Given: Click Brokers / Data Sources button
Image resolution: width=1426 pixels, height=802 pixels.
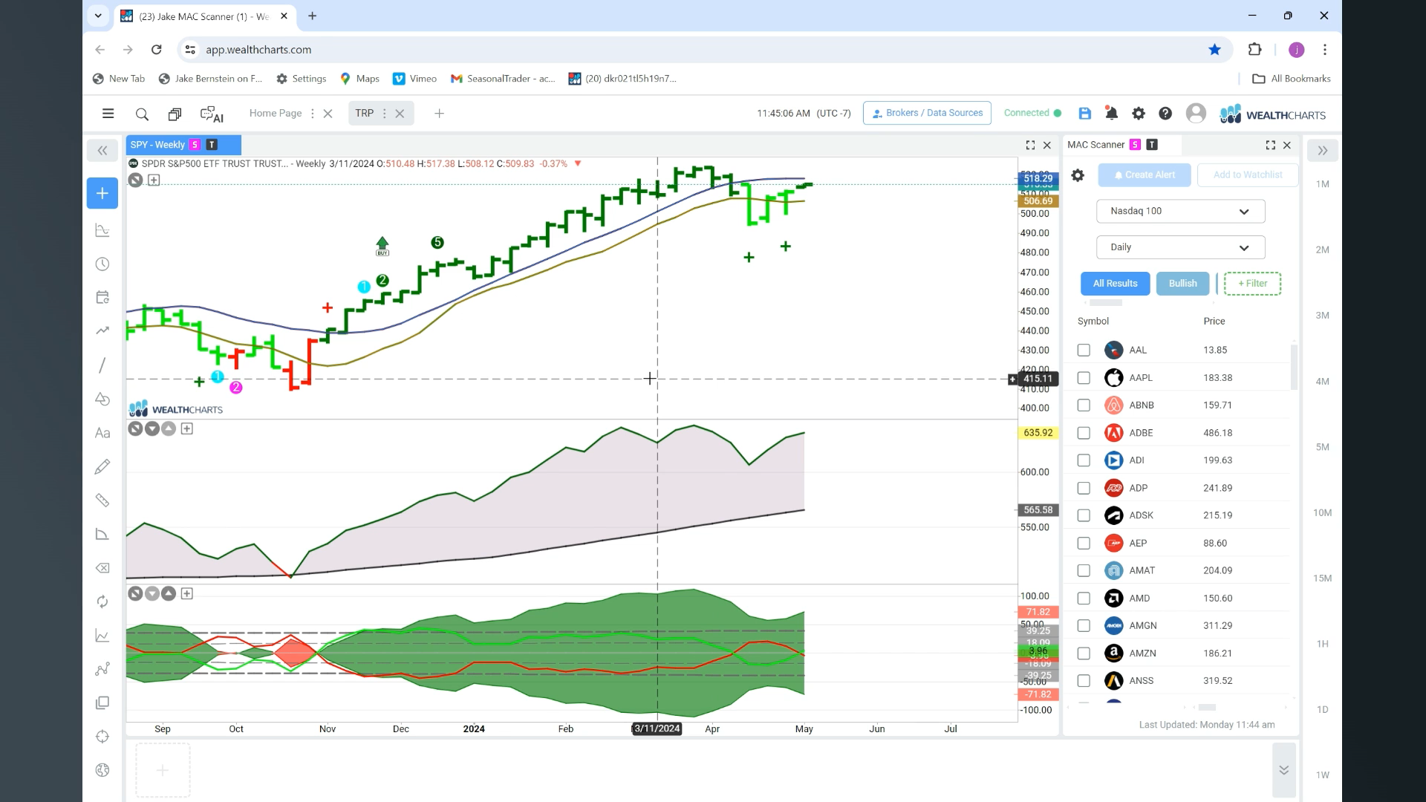Looking at the screenshot, I should pos(927,113).
